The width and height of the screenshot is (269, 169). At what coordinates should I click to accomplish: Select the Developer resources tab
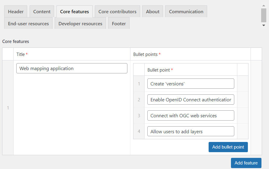(x=80, y=23)
